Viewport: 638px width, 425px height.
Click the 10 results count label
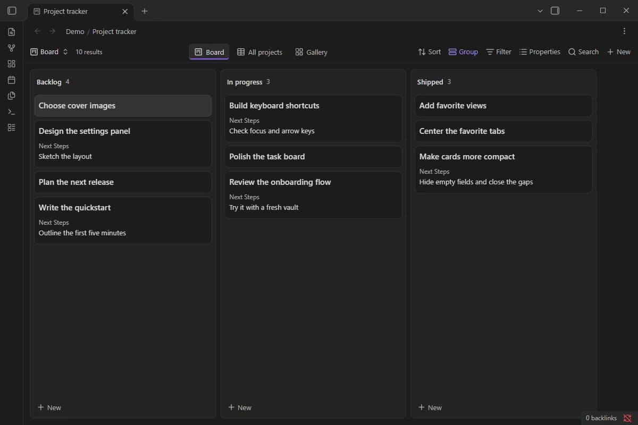coord(89,52)
